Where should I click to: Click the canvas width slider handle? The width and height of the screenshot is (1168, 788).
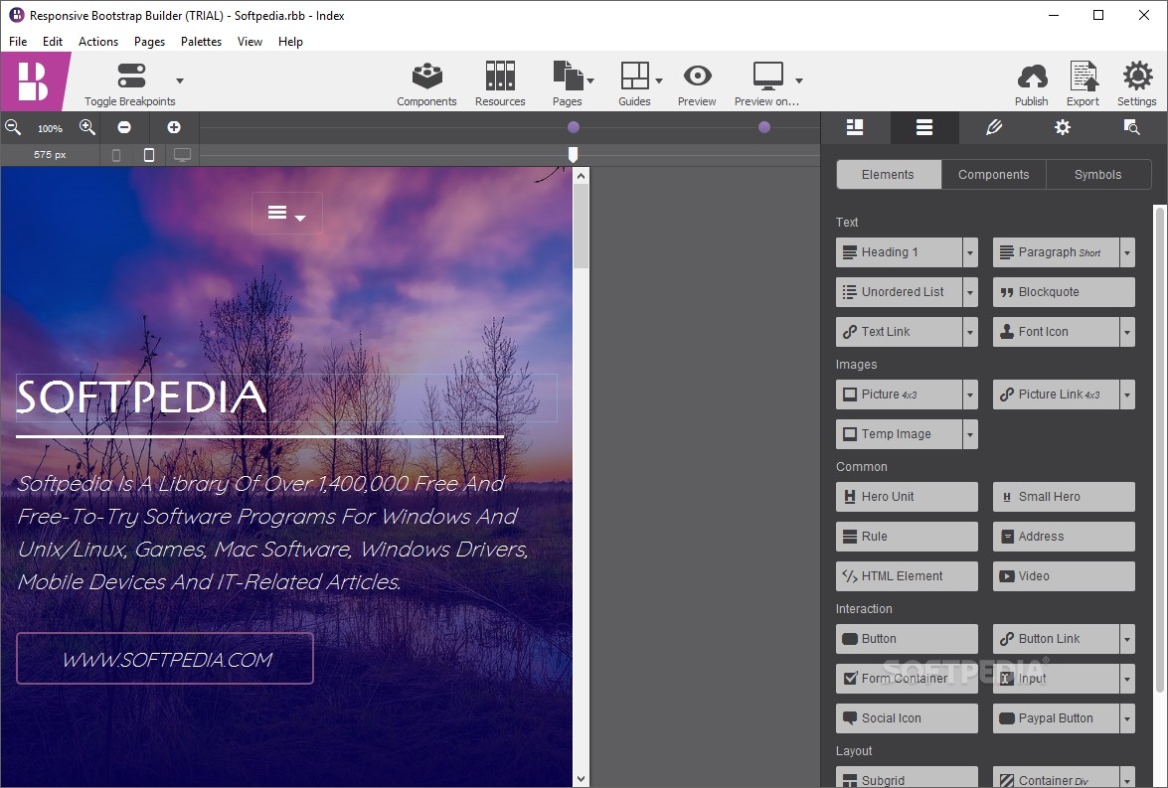tap(573, 154)
